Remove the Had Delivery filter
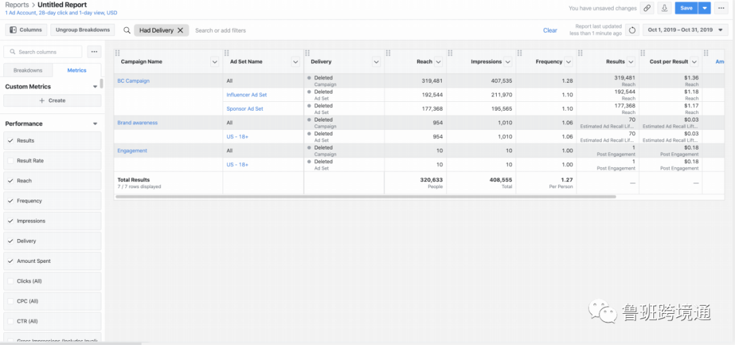The width and height of the screenshot is (735, 345). 180,31
